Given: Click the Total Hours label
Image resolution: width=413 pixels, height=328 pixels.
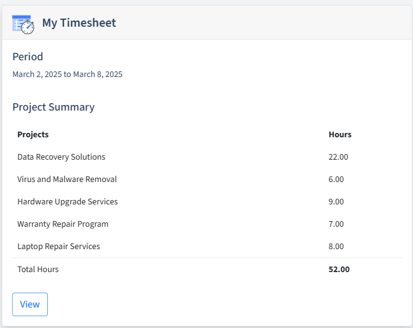Looking at the screenshot, I should click(38, 270).
